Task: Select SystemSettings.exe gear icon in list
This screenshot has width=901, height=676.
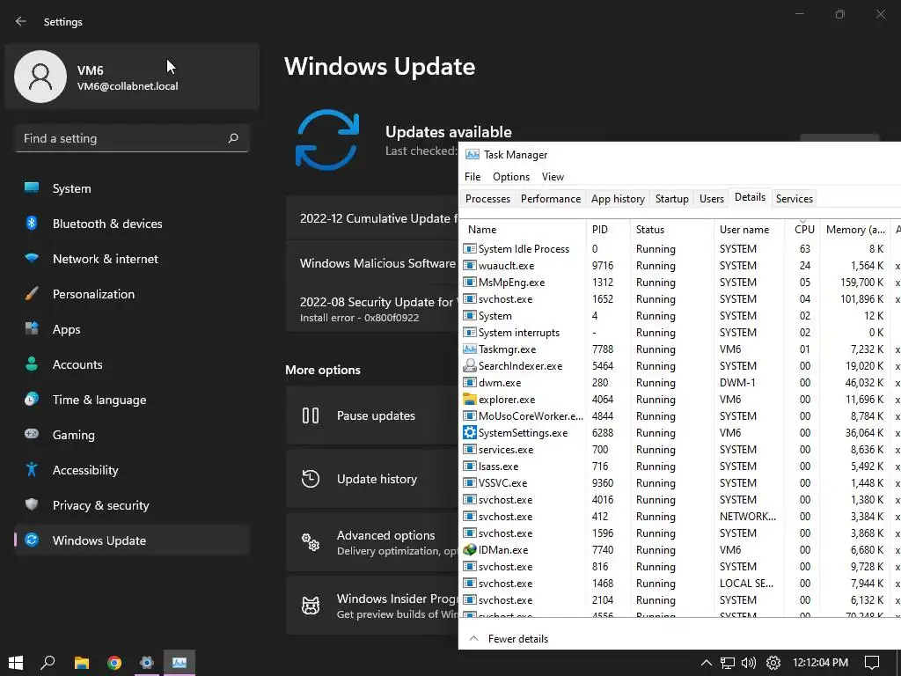Action: tap(470, 432)
